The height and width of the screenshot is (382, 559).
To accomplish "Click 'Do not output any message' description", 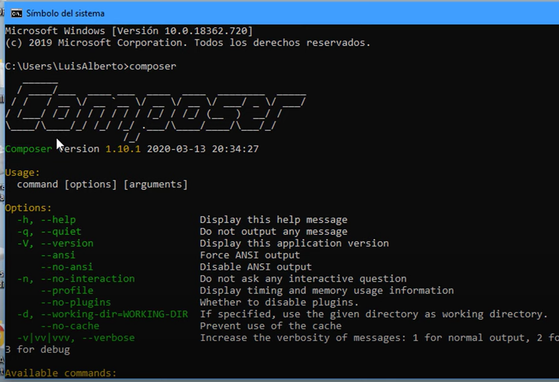I will (x=273, y=231).
